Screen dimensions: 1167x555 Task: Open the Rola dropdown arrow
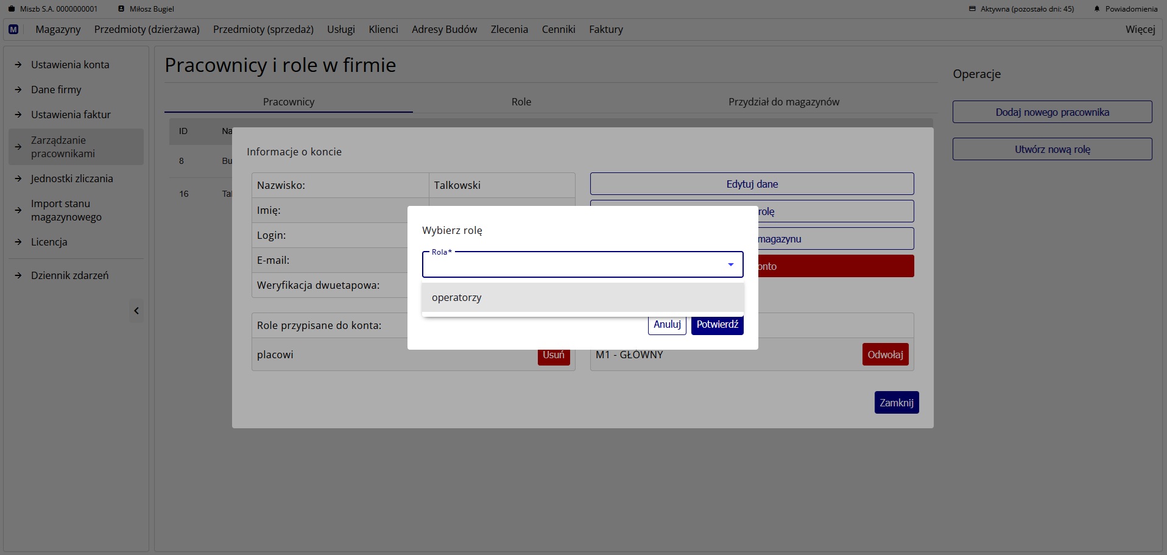pyautogui.click(x=730, y=264)
